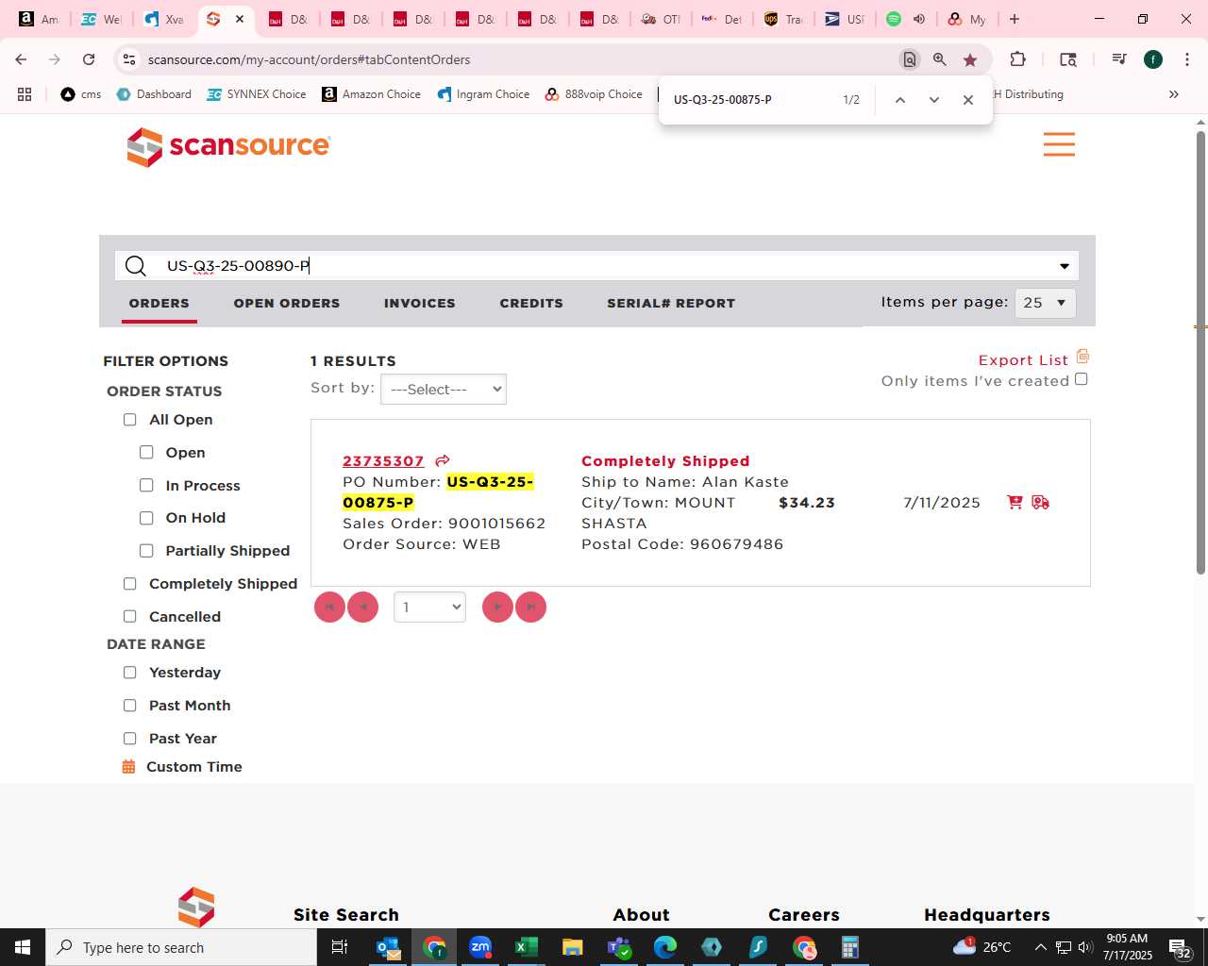Switch to the INVOICES tab
This screenshot has height=966, width=1208.
click(x=420, y=303)
